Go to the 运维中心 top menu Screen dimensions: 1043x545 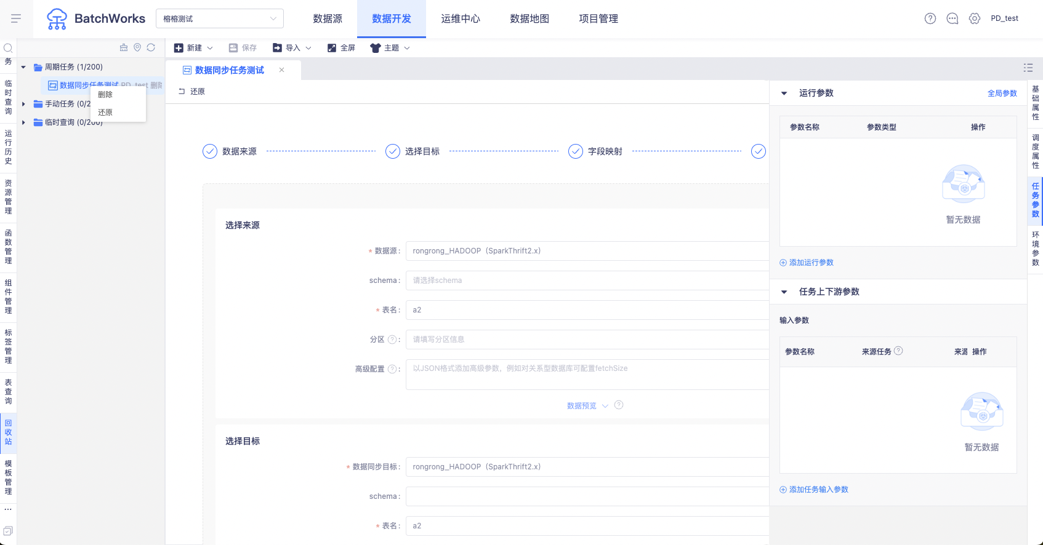461,19
